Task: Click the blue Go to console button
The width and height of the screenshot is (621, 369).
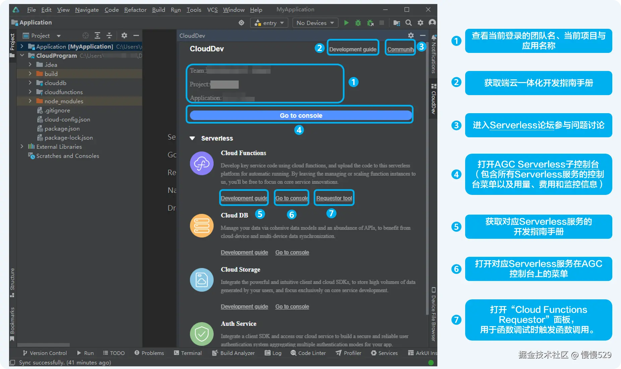Action: pos(301,116)
